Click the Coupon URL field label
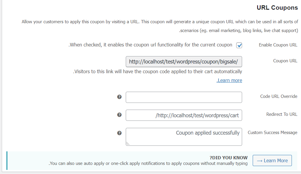The width and height of the screenshot is (301, 174). coord(285,61)
